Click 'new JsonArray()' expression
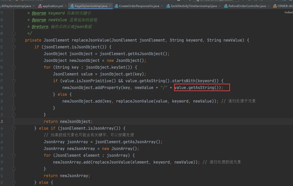 [119, 148]
